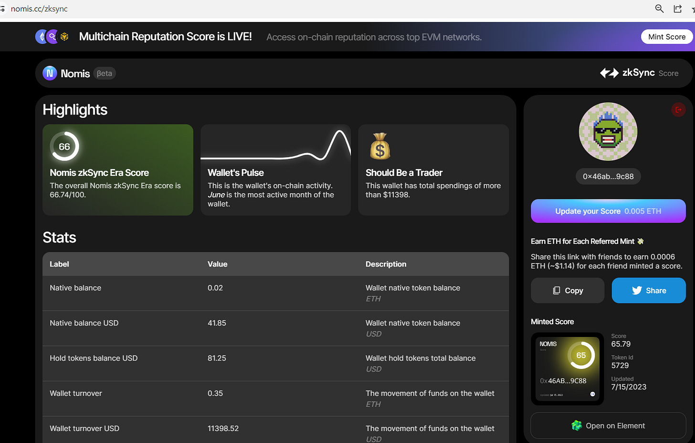Click the zkSync arrows logo icon
The height and width of the screenshot is (443, 695).
[x=609, y=73]
